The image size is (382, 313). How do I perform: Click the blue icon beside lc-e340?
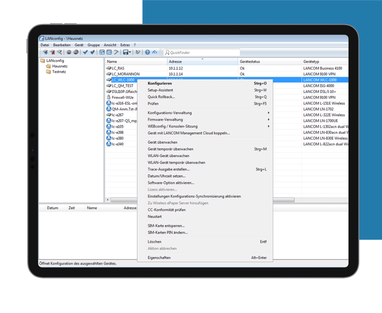(109, 144)
